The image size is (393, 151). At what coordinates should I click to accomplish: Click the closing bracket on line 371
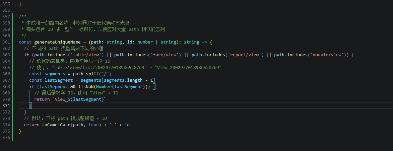(30, 106)
